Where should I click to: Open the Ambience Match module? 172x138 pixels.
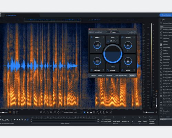tap(166, 29)
